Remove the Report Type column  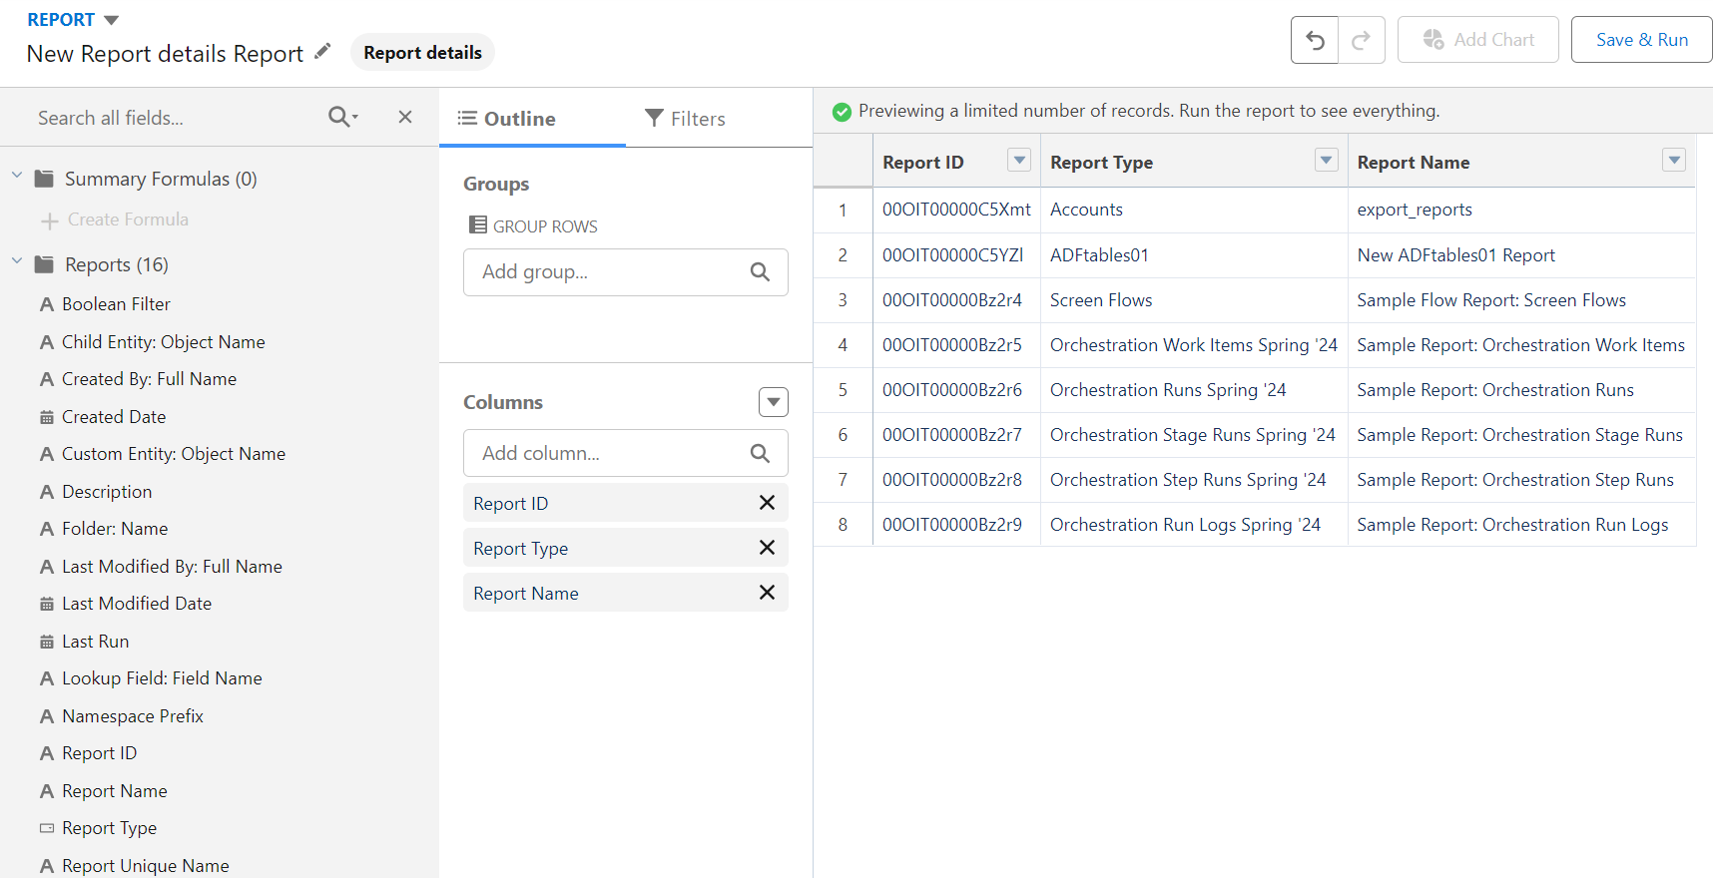pos(767,548)
